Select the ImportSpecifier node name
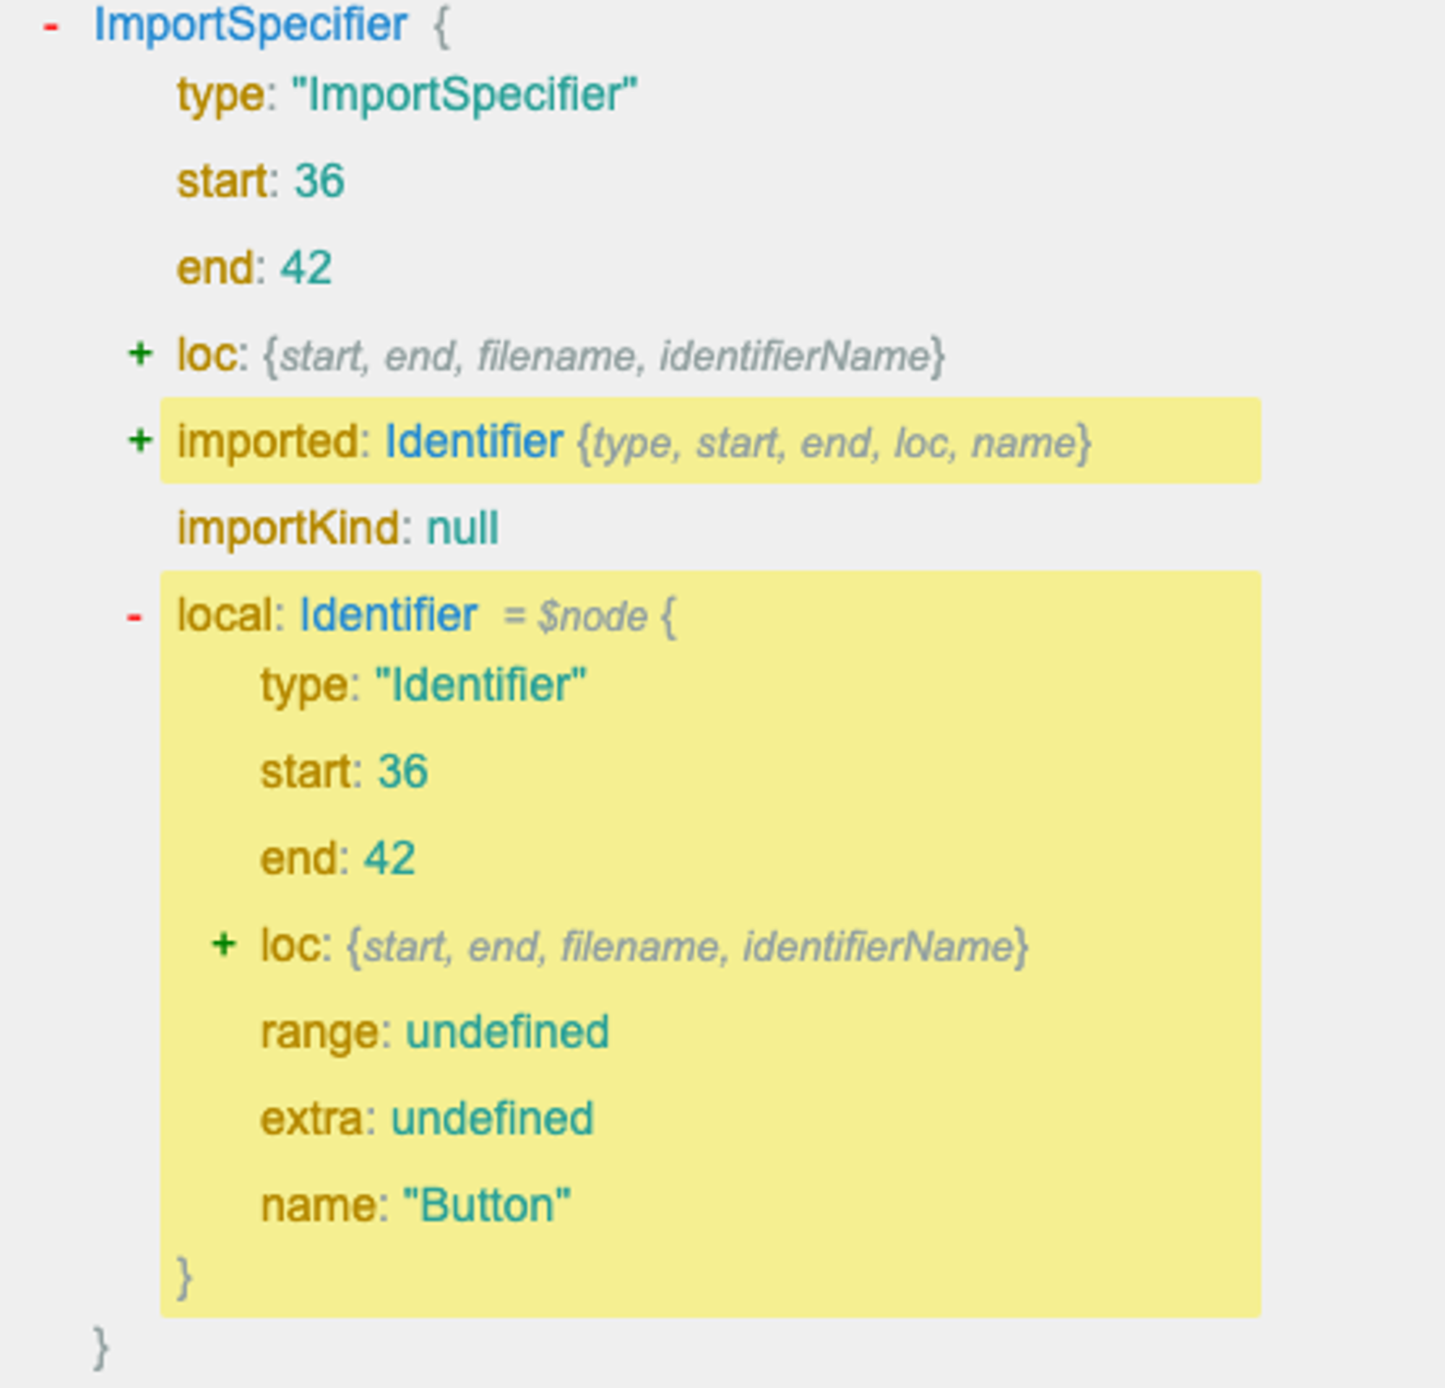The image size is (1445, 1388). pos(250,25)
